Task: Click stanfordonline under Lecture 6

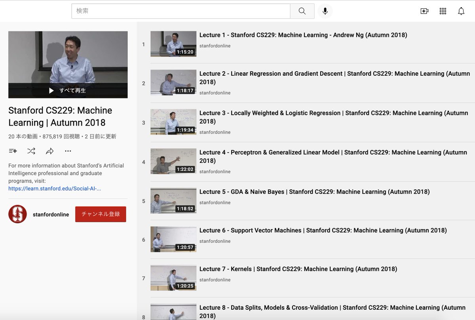Action: pyautogui.click(x=215, y=241)
